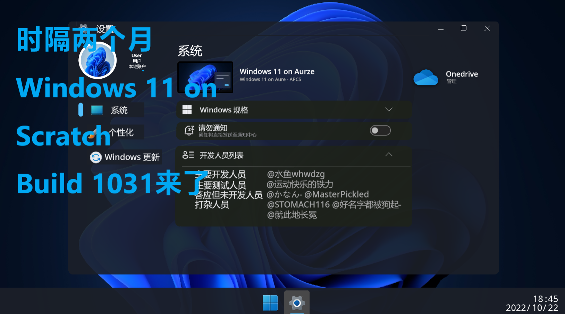Select the 系统 monitor icon in sidebar
This screenshot has height=314, width=565.
[97, 110]
